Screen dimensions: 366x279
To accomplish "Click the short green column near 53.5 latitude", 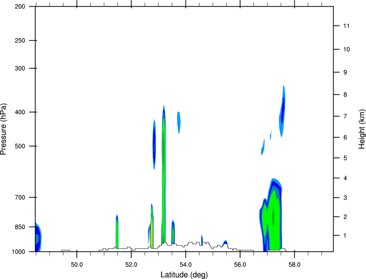I will click(173, 232).
